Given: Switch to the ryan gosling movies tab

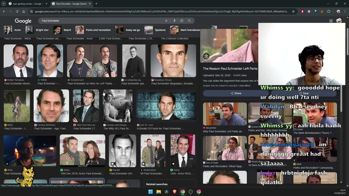Looking at the screenshot, I should (28, 4).
